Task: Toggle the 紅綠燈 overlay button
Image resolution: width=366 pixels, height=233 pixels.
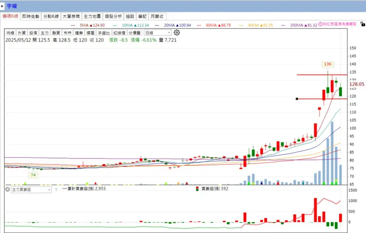Action: click(119, 33)
